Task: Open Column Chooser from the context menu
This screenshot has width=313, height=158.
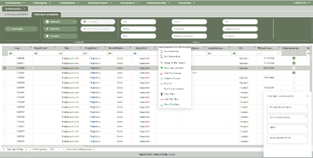Action: click(175, 78)
